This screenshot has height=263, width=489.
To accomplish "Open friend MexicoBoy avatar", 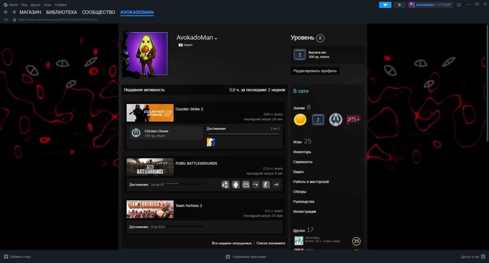I will [x=299, y=241].
